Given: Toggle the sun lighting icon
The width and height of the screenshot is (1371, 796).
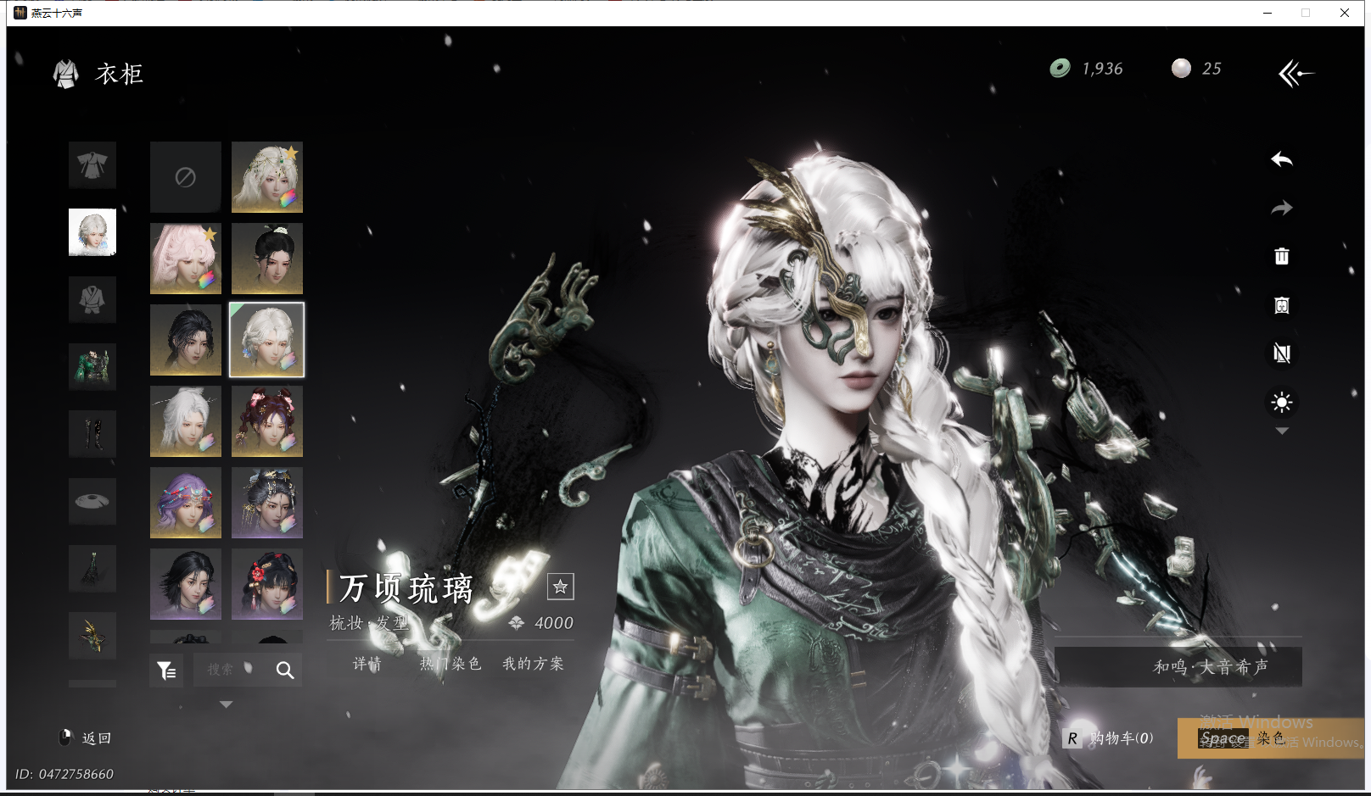Looking at the screenshot, I should [x=1281, y=402].
